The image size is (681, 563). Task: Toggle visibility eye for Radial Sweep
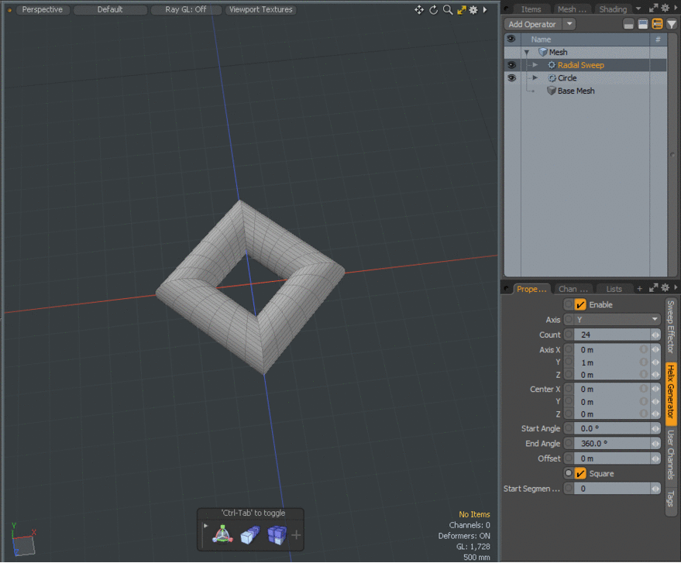(511, 65)
